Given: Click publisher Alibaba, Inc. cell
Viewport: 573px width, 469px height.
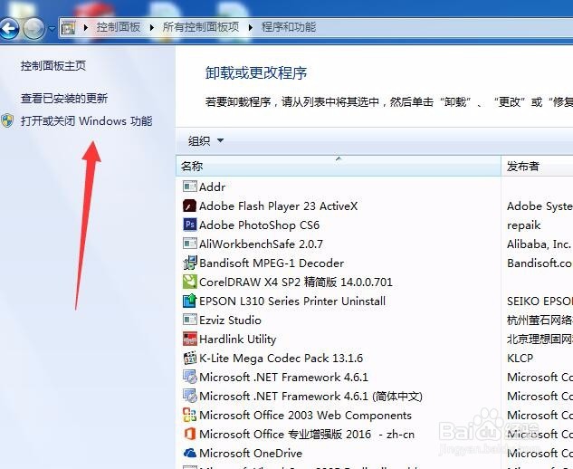Looking at the screenshot, I should (539, 244).
